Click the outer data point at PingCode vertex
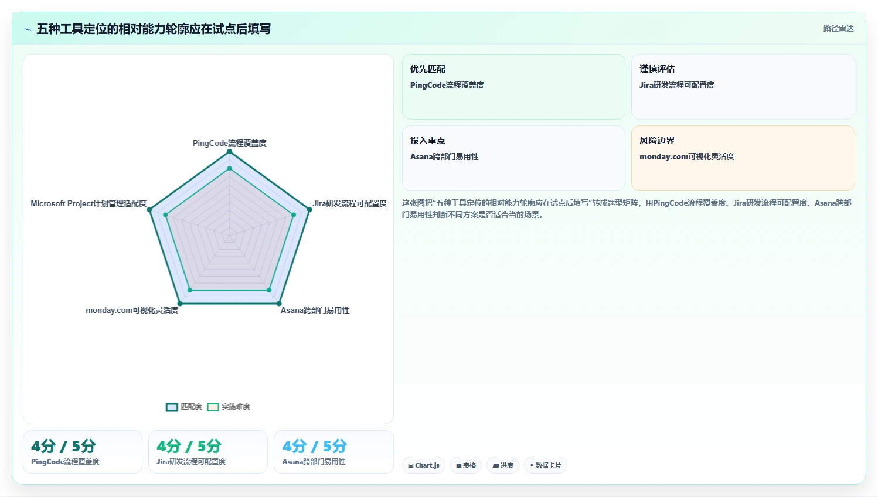 pyautogui.click(x=230, y=151)
